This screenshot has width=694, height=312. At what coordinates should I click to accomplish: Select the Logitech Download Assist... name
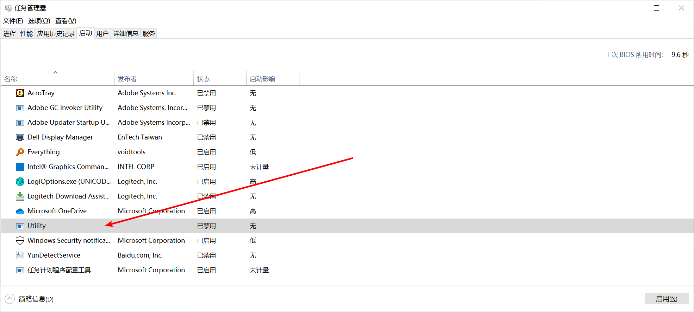pyautogui.click(x=69, y=196)
